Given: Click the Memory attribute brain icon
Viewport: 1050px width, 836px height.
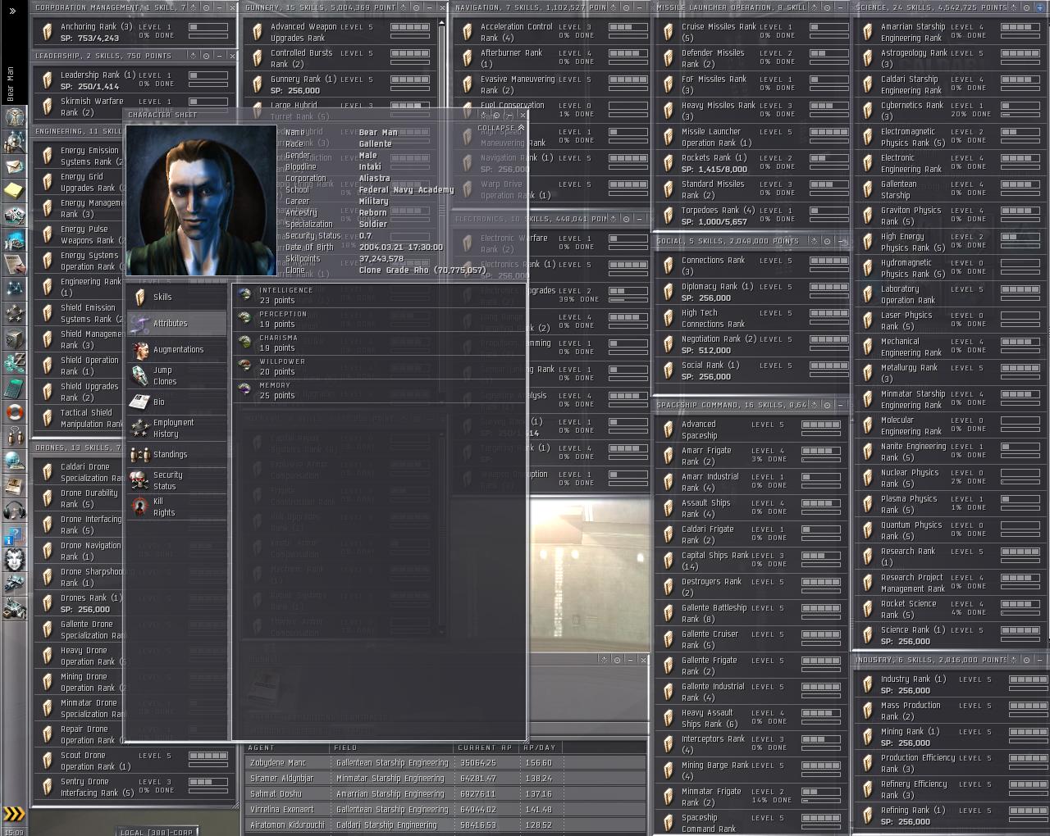Looking at the screenshot, I should (244, 390).
